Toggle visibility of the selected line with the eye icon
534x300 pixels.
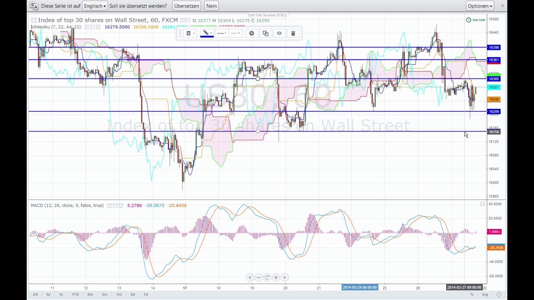[279, 33]
